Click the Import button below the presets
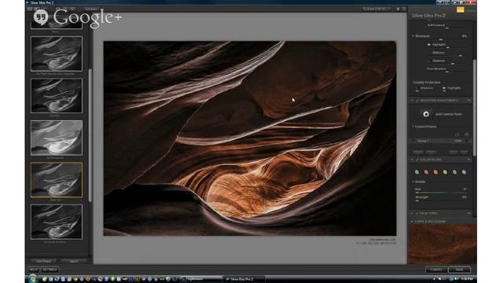 [74, 261]
